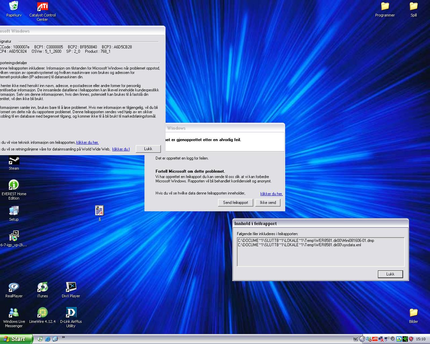430x344 pixels.
Task: Click Razer green snake tray icon
Action: click(x=405, y=339)
